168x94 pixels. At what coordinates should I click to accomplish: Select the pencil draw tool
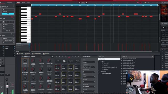click(79, 3)
